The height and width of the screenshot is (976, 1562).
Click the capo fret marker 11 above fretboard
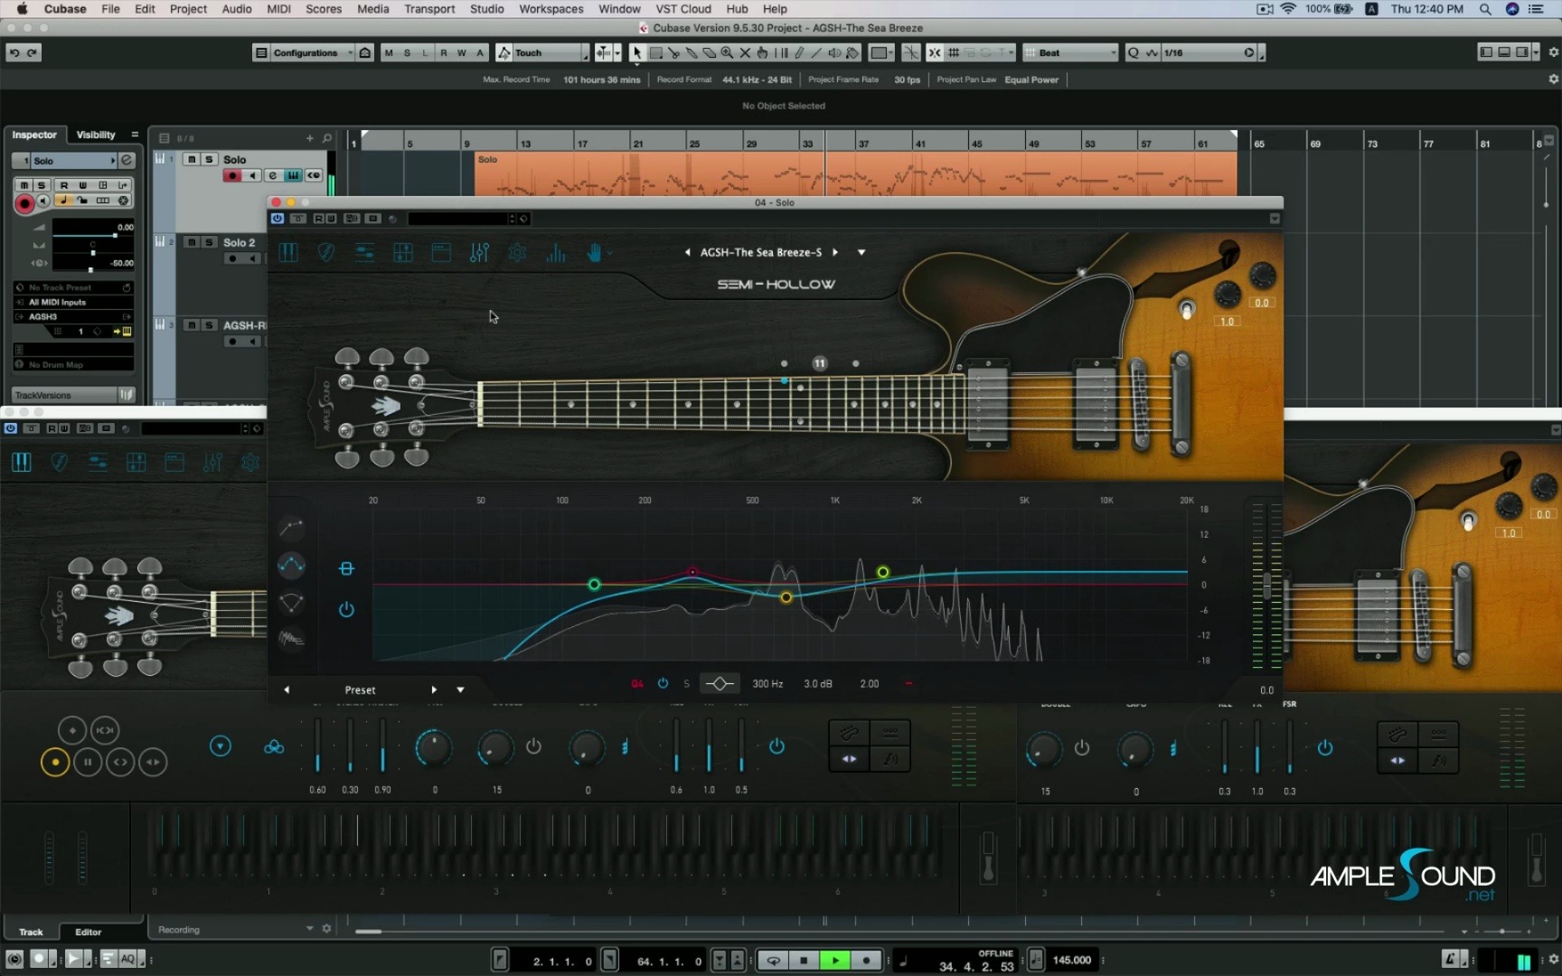[819, 363]
